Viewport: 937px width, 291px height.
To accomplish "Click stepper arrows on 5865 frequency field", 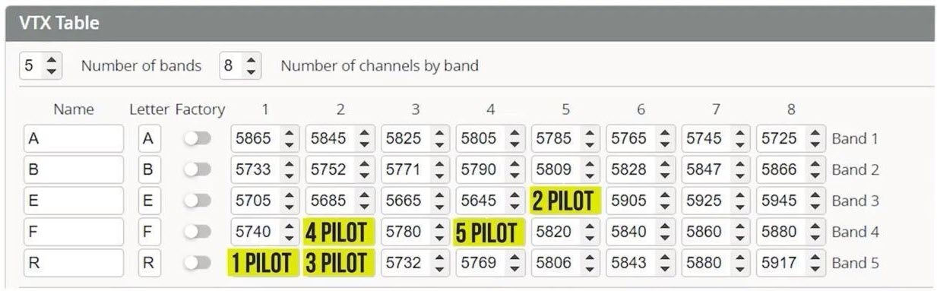I will [x=289, y=138].
